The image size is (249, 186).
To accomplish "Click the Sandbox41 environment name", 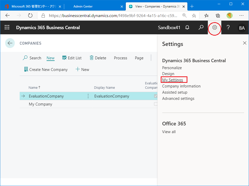I will click(169, 28).
